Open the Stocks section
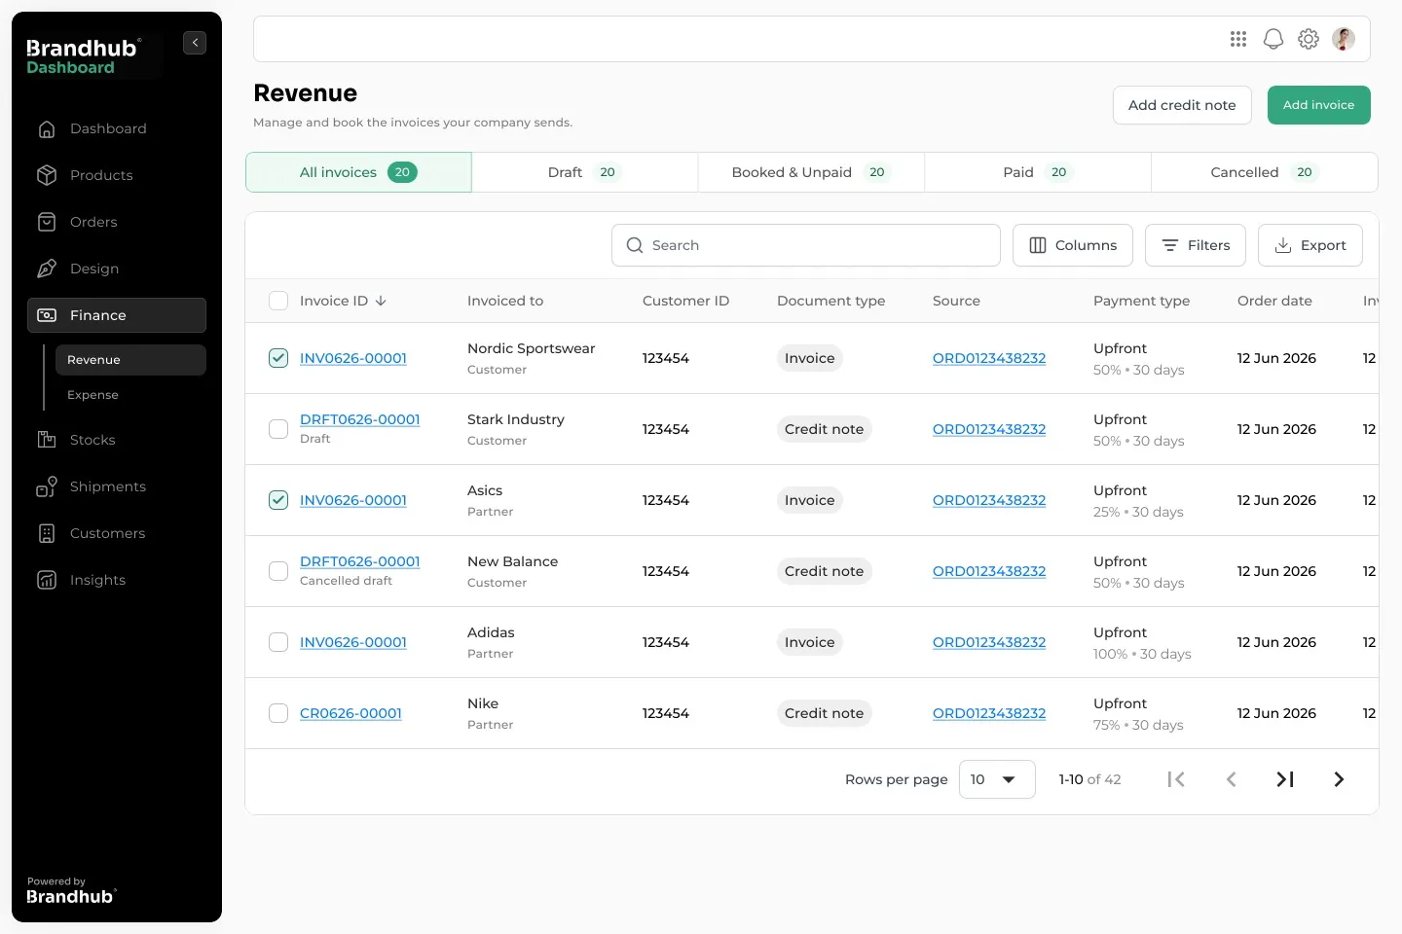This screenshot has width=1402, height=934. pyautogui.click(x=117, y=440)
